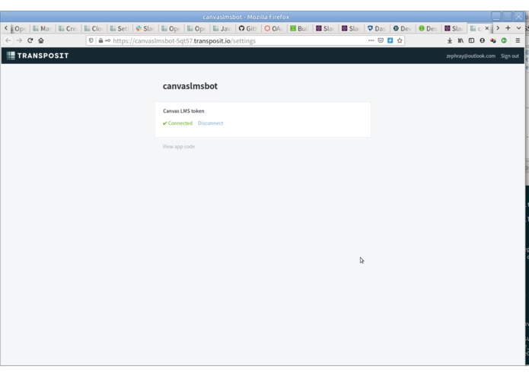Click the Transposit logo
The image size is (529, 376).
tap(38, 56)
